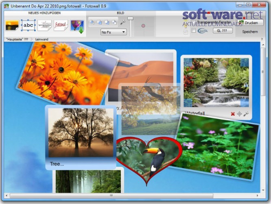
Task: Select the Waterfall picture
Action: tap(216, 82)
